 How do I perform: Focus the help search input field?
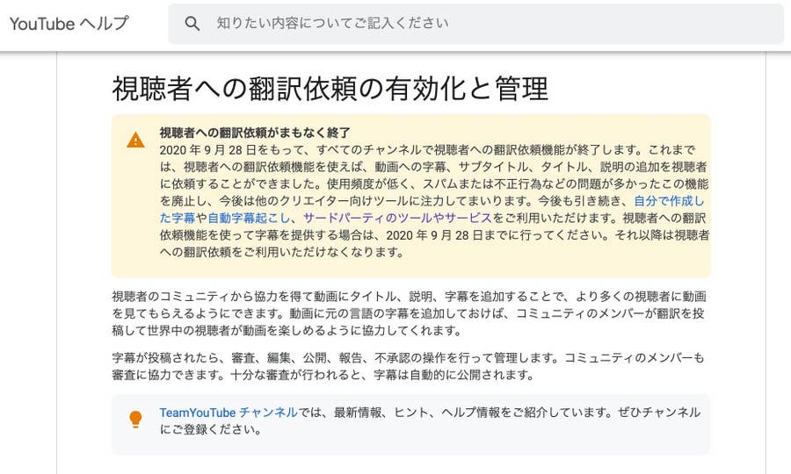point(475,23)
